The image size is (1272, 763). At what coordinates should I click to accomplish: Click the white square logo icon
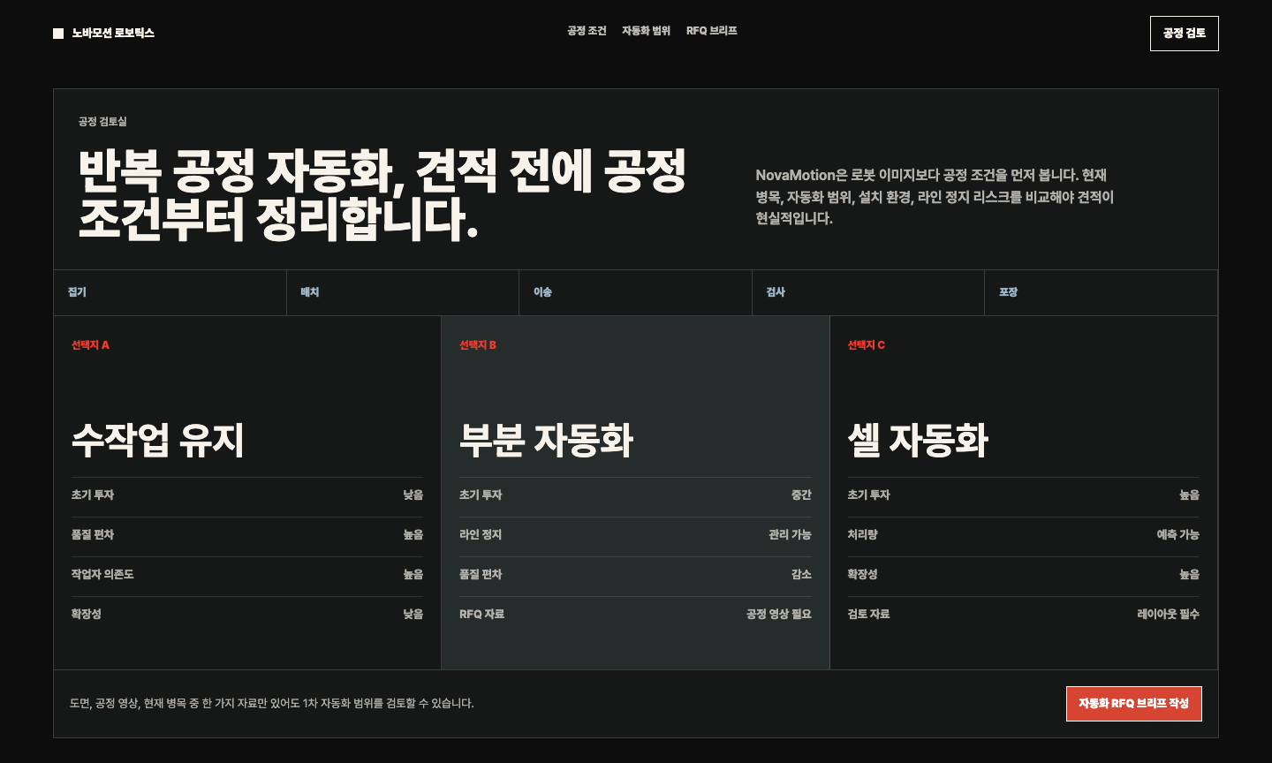(58, 34)
